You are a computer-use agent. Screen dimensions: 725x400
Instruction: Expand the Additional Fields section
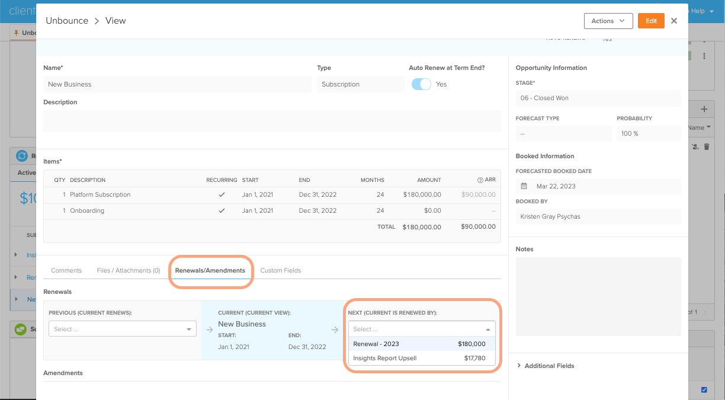(545, 366)
